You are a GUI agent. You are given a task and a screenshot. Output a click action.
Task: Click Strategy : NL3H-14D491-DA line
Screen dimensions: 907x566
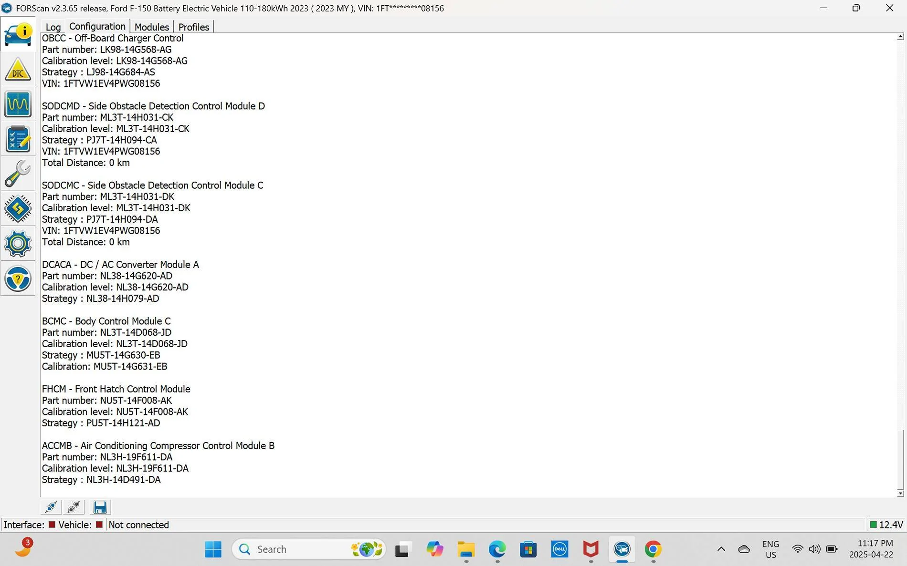tap(101, 479)
